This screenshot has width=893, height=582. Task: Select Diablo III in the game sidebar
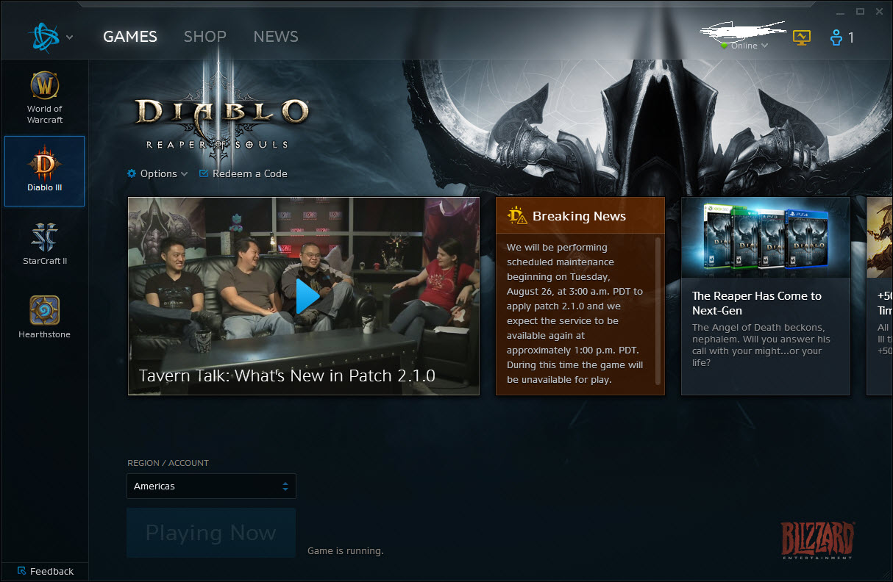[x=45, y=171]
